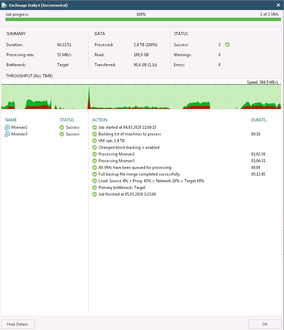284x330 pixels.
Task: Click the Speed: 384,5 MB/s label
Action: point(262,82)
